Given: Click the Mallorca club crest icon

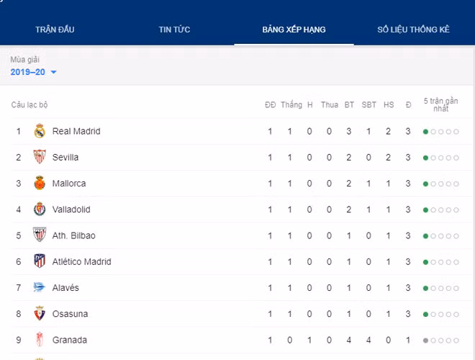Looking at the screenshot, I should click(x=40, y=184).
